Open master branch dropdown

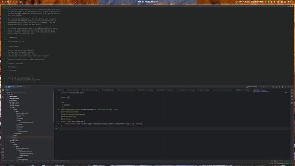pos(20,87)
